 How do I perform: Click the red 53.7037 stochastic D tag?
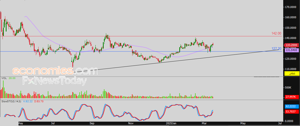click(x=292, y=111)
